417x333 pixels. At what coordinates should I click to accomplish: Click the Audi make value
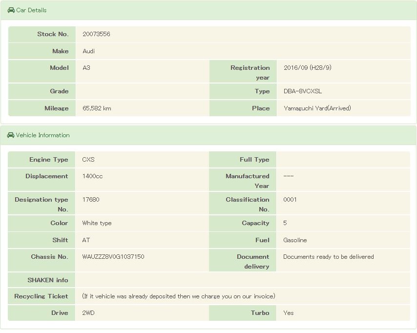(89, 51)
